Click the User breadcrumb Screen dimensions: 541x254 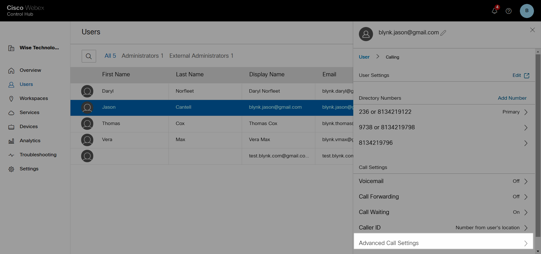[x=363, y=57]
